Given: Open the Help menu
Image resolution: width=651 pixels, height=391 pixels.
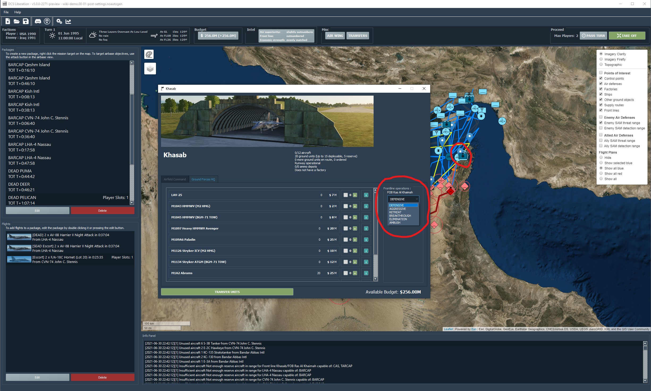Looking at the screenshot, I should click(x=18, y=12).
